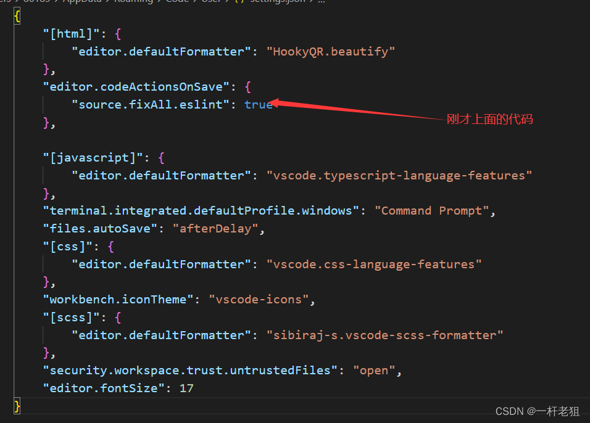Select the "HookyQR.beautify" formatter value
Screen dimensions: 590x423
click(x=331, y=52)
